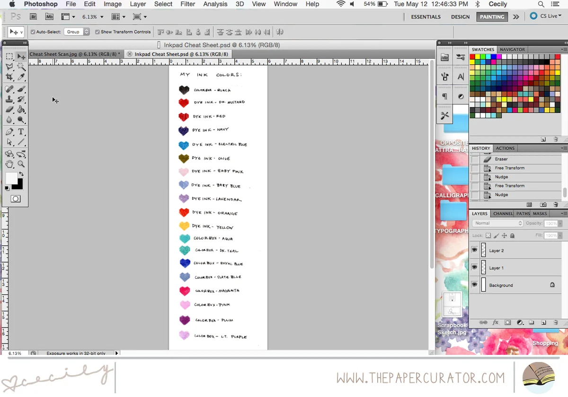Select the Pen tool
The image size is (568, 397).
click(x=9, y=132)
